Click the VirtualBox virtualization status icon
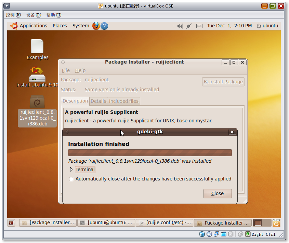This screenshot has width=289, height=243. [231, 234]
